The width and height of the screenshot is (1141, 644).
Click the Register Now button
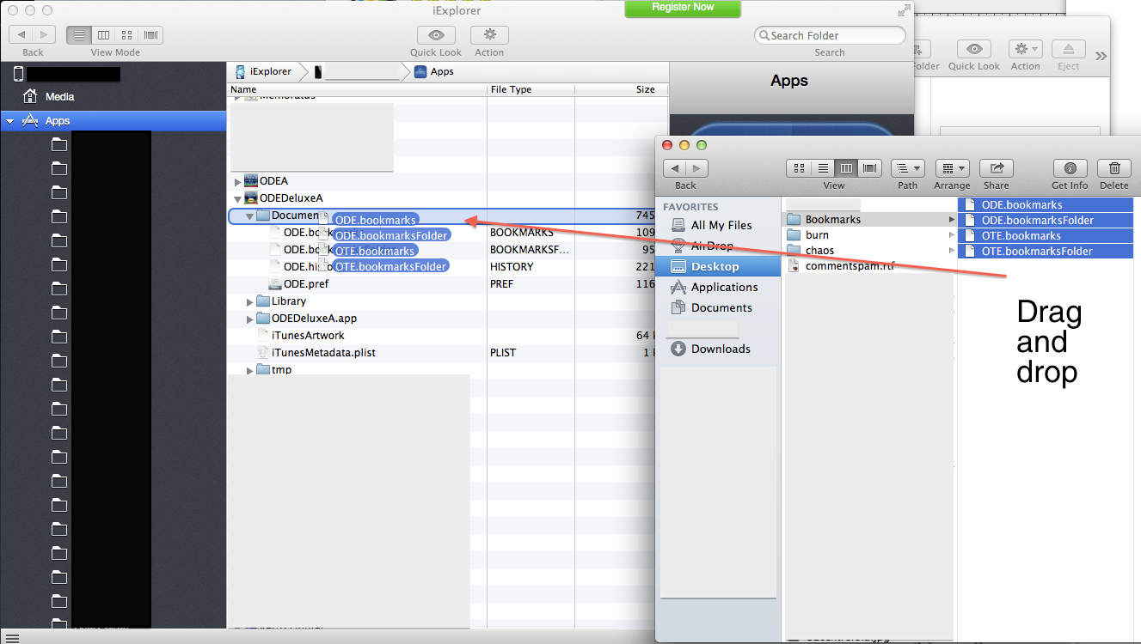[683, 8]
